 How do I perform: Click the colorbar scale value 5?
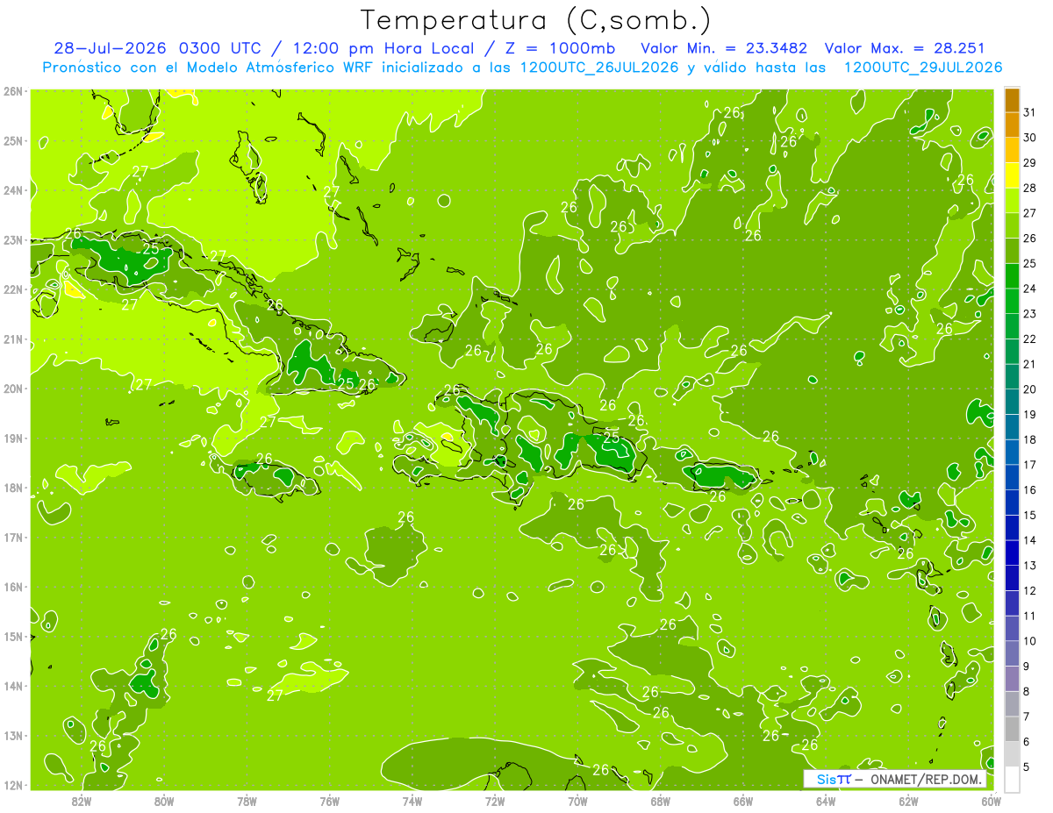(1027, 767)
